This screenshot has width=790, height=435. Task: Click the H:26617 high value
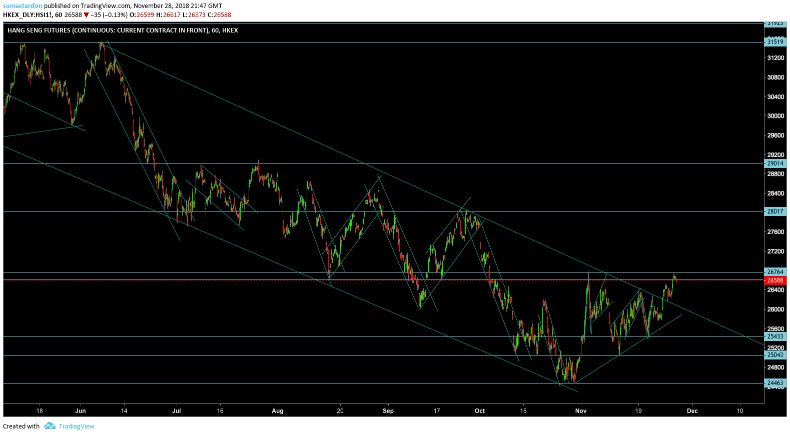[x=169, y=15]
